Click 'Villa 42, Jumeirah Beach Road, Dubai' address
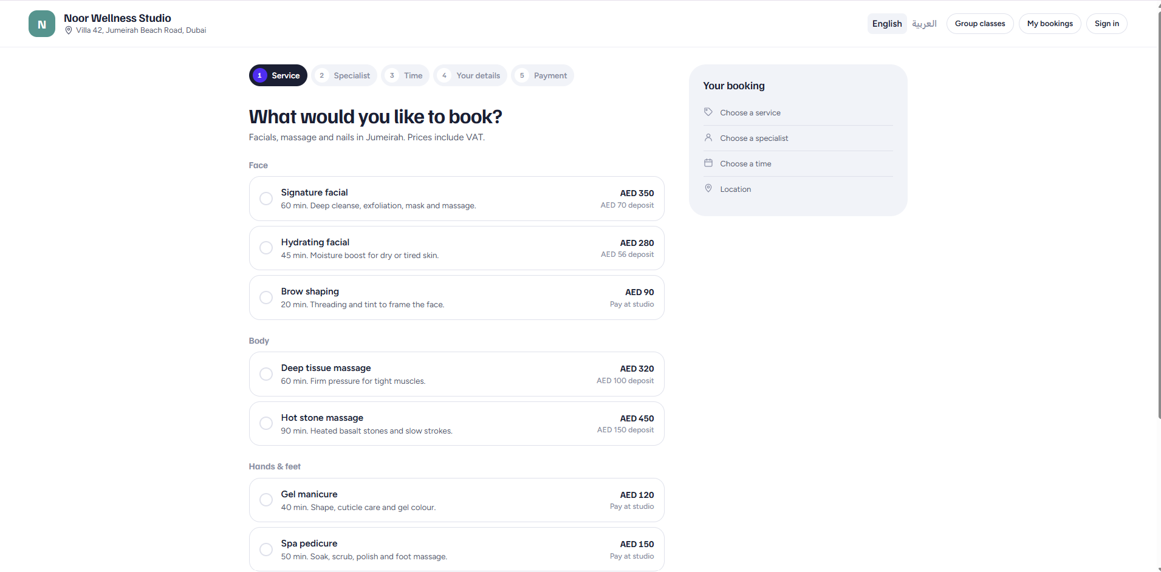Screen dimensions: 1161x572 click(141, 30)
